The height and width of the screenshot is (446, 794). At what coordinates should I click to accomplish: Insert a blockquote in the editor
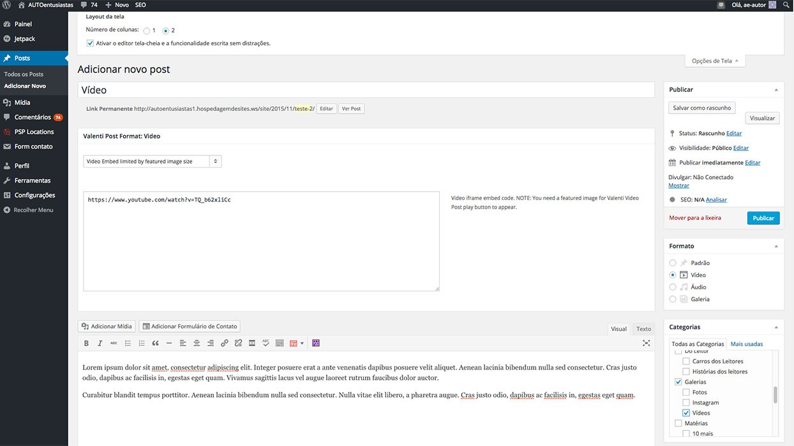pos(155,343)
